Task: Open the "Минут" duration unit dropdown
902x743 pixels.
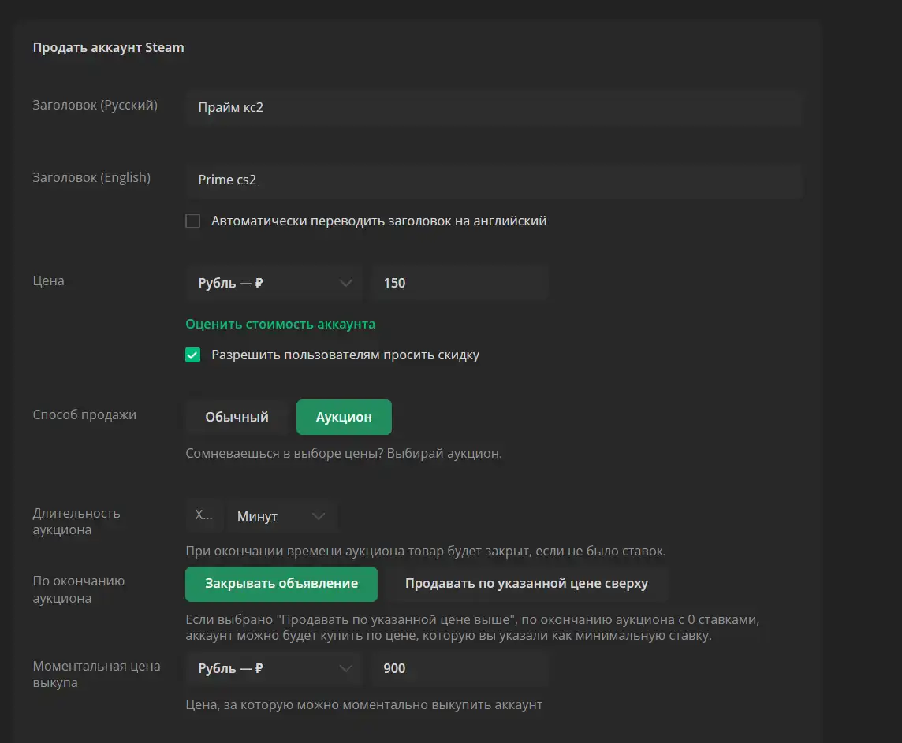Action: (281, 516)
